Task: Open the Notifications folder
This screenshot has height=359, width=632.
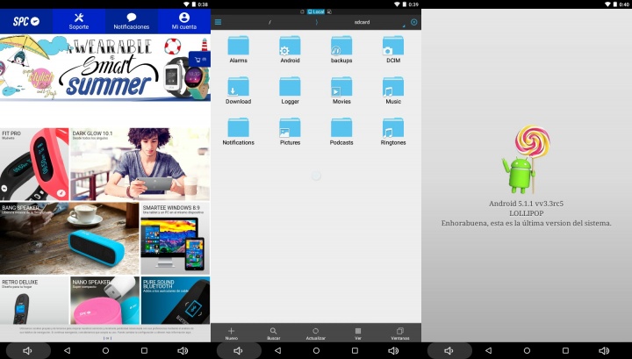Action: point(238,132)
